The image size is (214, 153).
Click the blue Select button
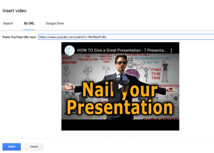(12, 147)
